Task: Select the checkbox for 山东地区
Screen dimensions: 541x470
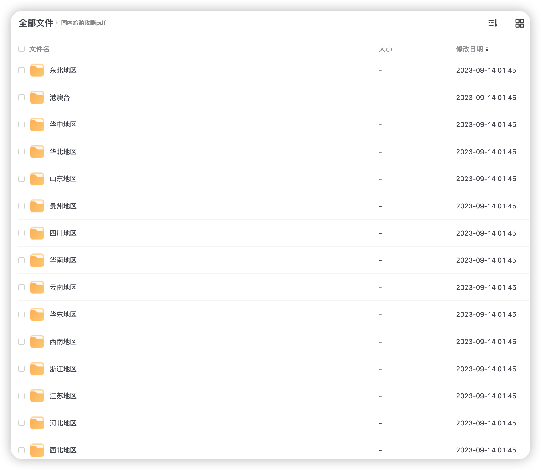Action: tap(21, 179)
